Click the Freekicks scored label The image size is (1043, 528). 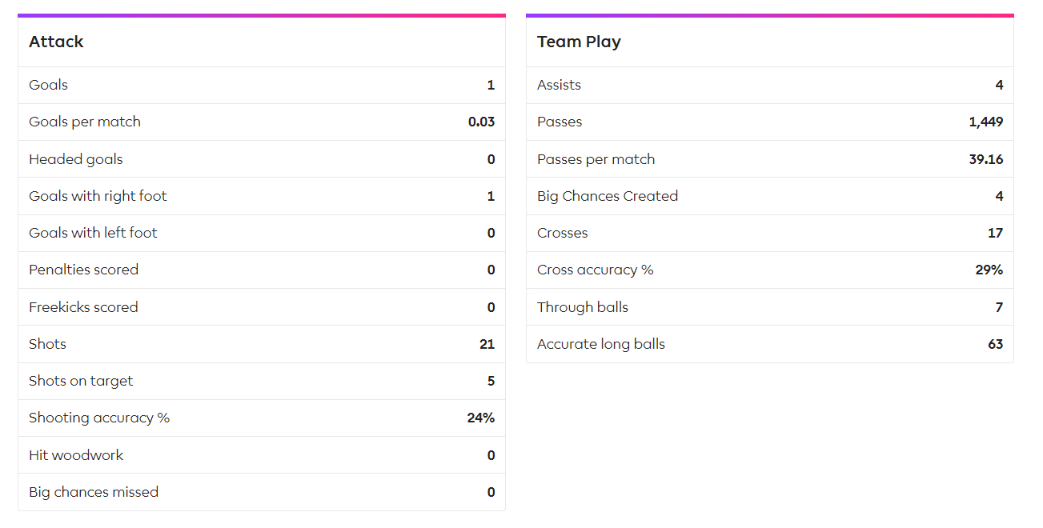(x=83, y=307)
